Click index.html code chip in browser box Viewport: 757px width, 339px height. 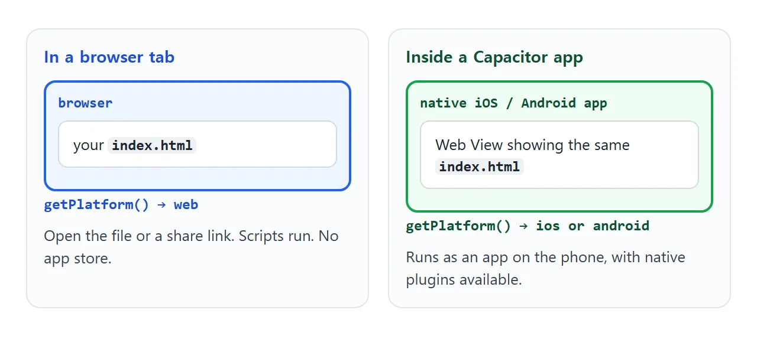[152, 145]
